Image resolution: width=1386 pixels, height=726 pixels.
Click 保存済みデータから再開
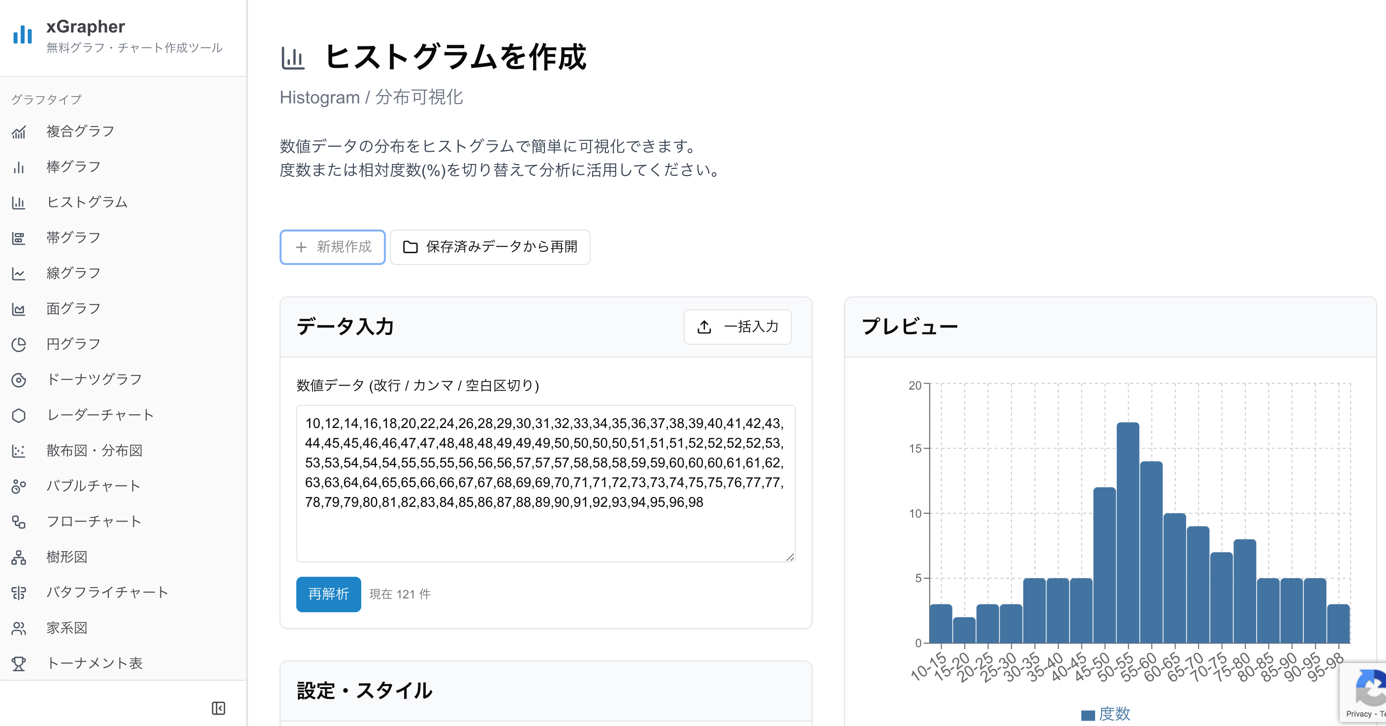[x=490, y=247]
